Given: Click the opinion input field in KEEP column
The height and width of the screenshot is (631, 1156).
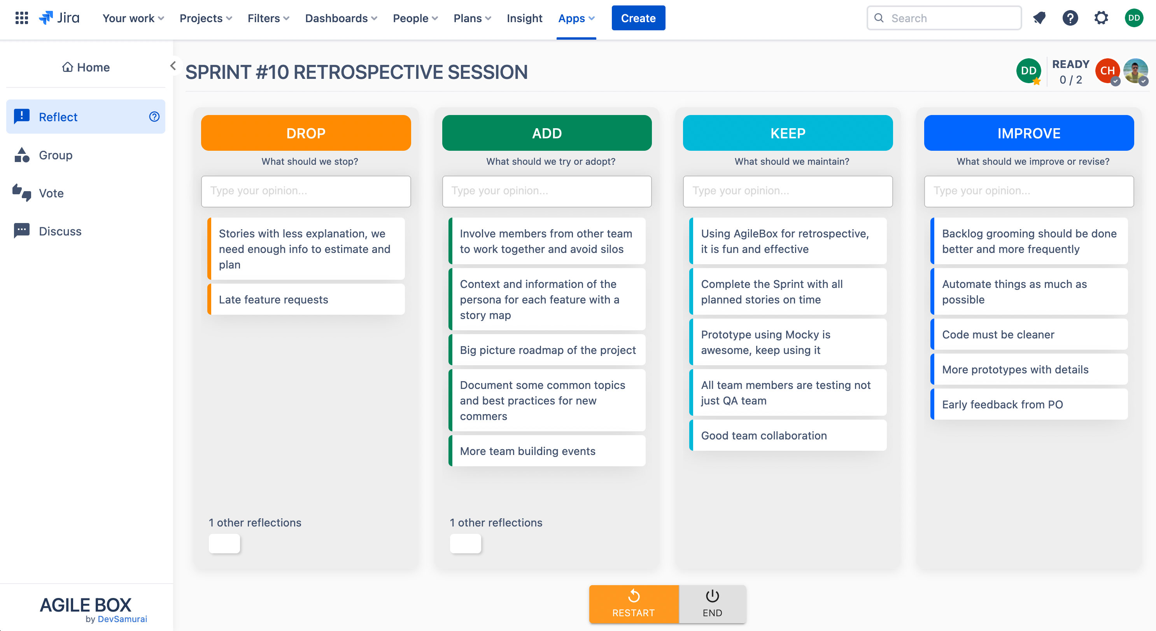Looking at the screenshot, I should (788, 192).
